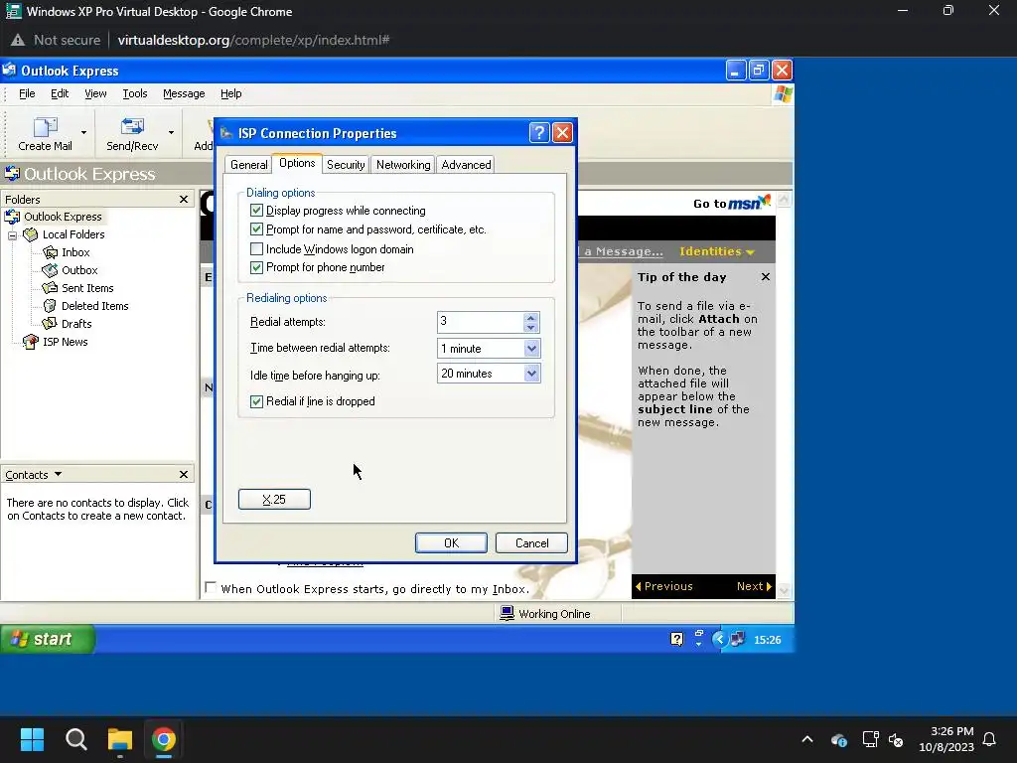Switch to the General tab
This screenshot has width=1017, height=763.
[248, 165]
